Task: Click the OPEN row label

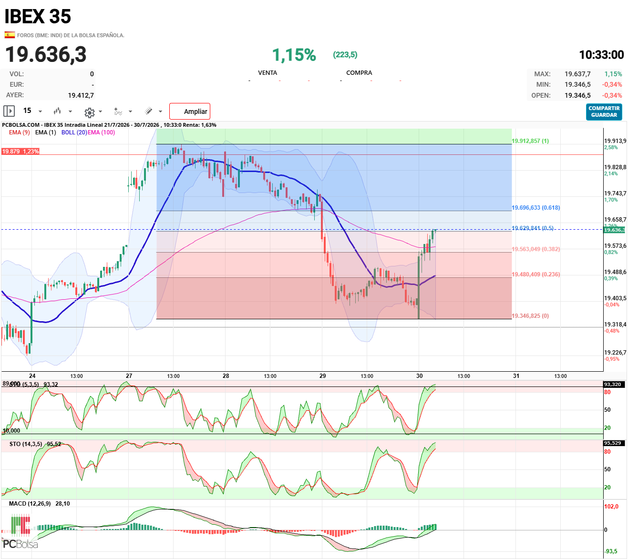Action: coord(541,95)
